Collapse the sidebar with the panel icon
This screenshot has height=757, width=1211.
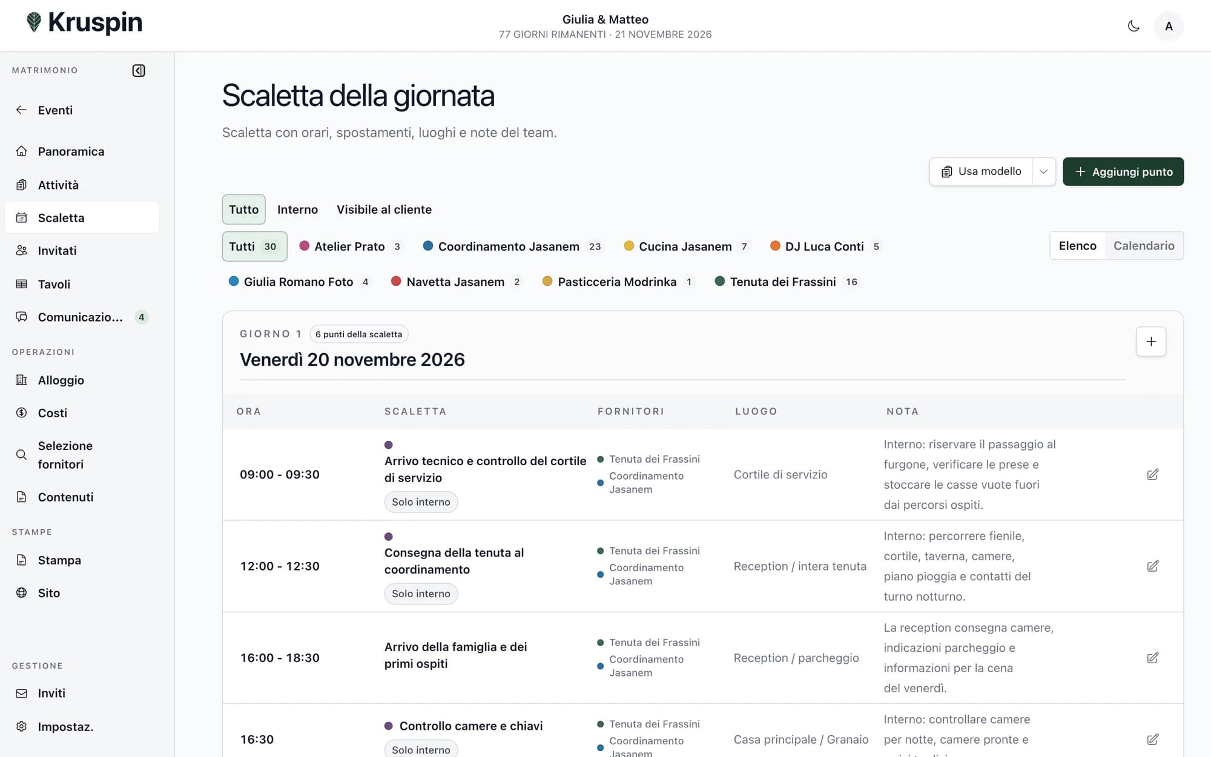(139, 71)
